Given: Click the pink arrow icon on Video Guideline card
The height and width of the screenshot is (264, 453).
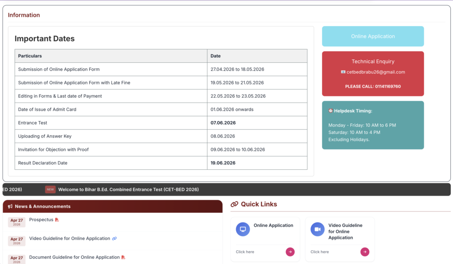Looking at the screenshot, I should pyautogui.click(x=365, y=252).
